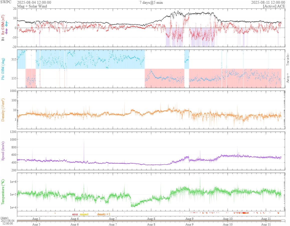Viewport: 290px width, 226px height.
Task: Click the Aug 10 label below the range slider
Action: 228,224
